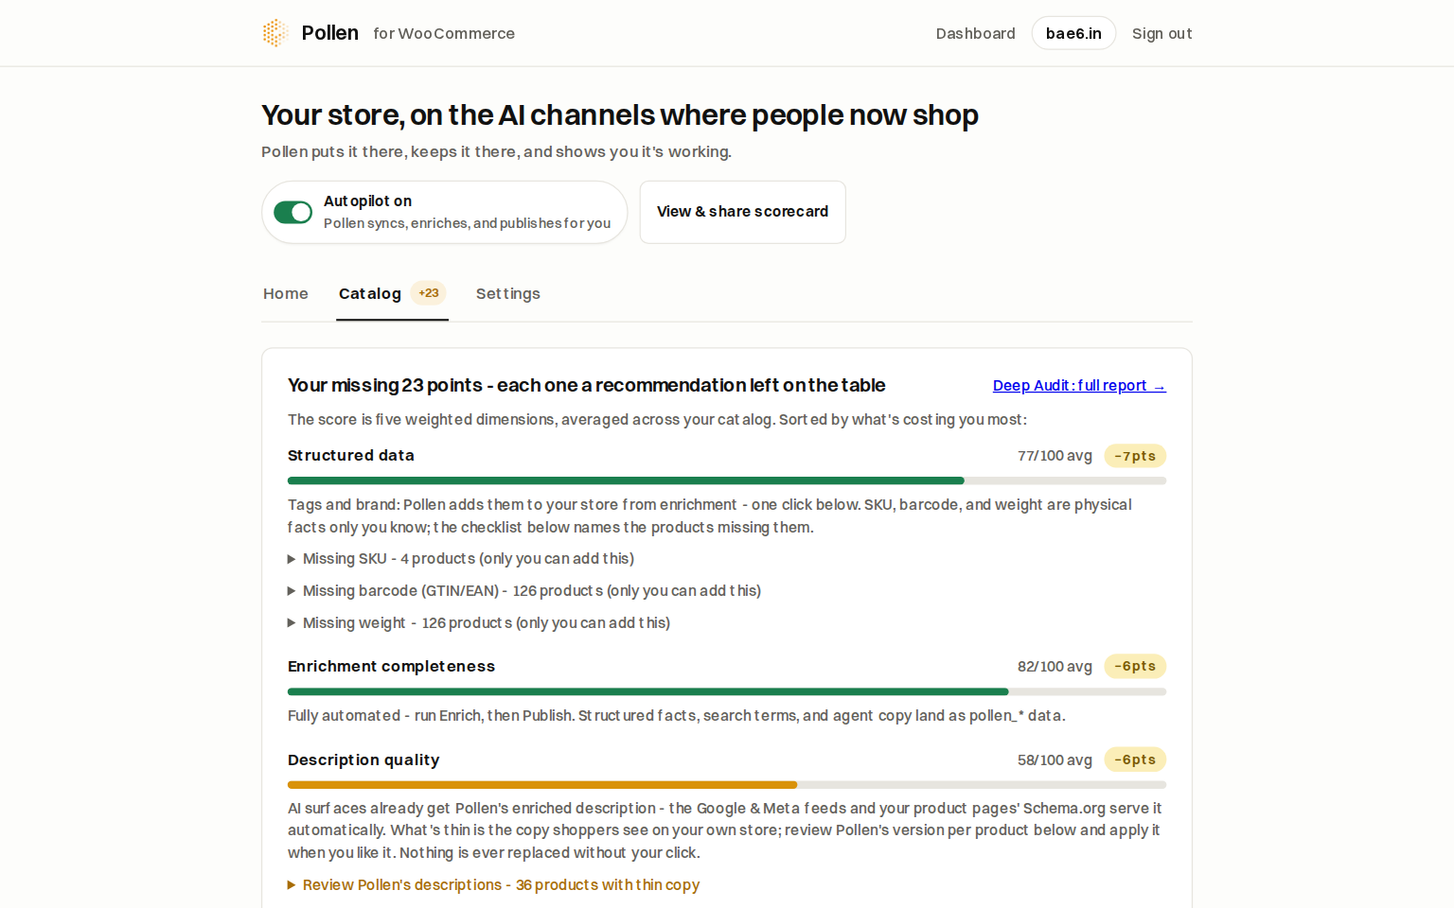Click the +23 badge on Catalog

[x=429, y=293]
